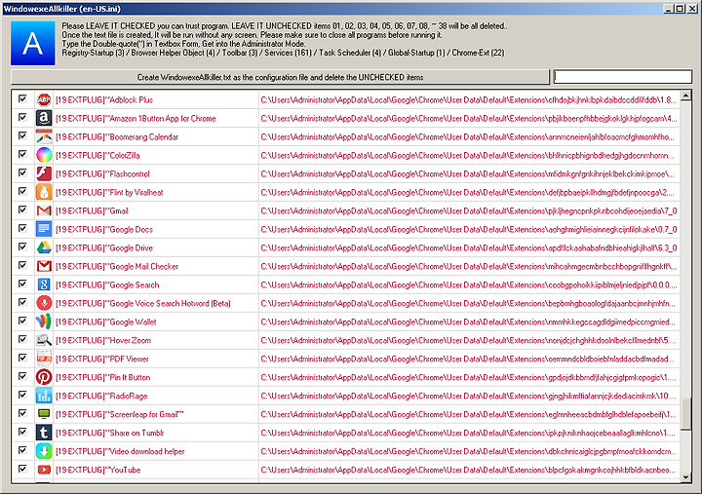Click the Screenleap for Gmail icon
702x494 pixels.
point(44,414)
